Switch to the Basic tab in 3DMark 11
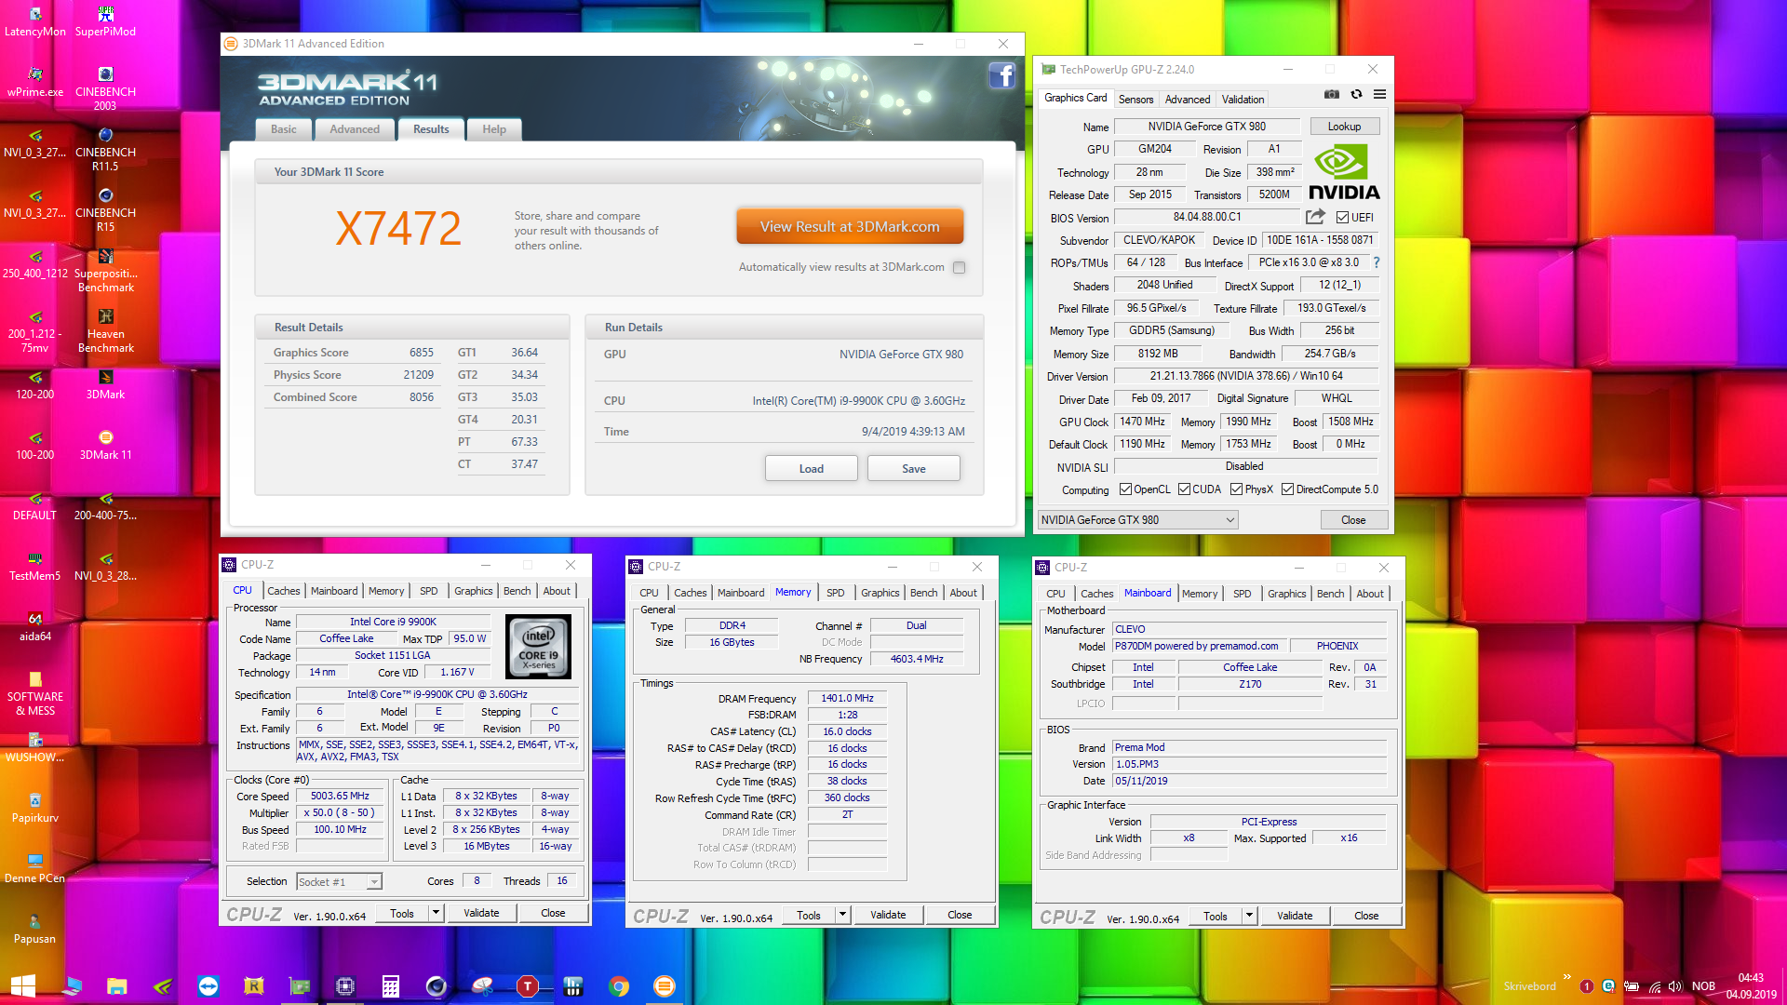 (x=284, y=129)
